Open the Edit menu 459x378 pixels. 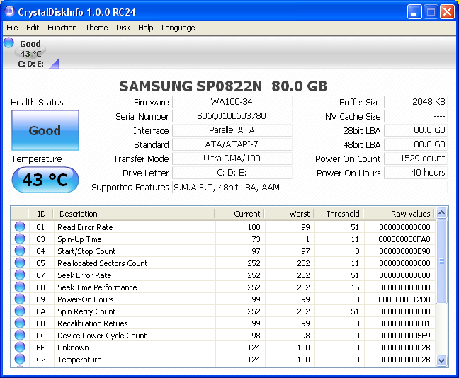coord(33,28)
